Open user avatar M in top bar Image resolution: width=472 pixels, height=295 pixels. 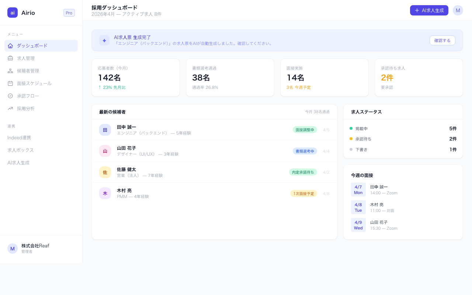(458, 10)
